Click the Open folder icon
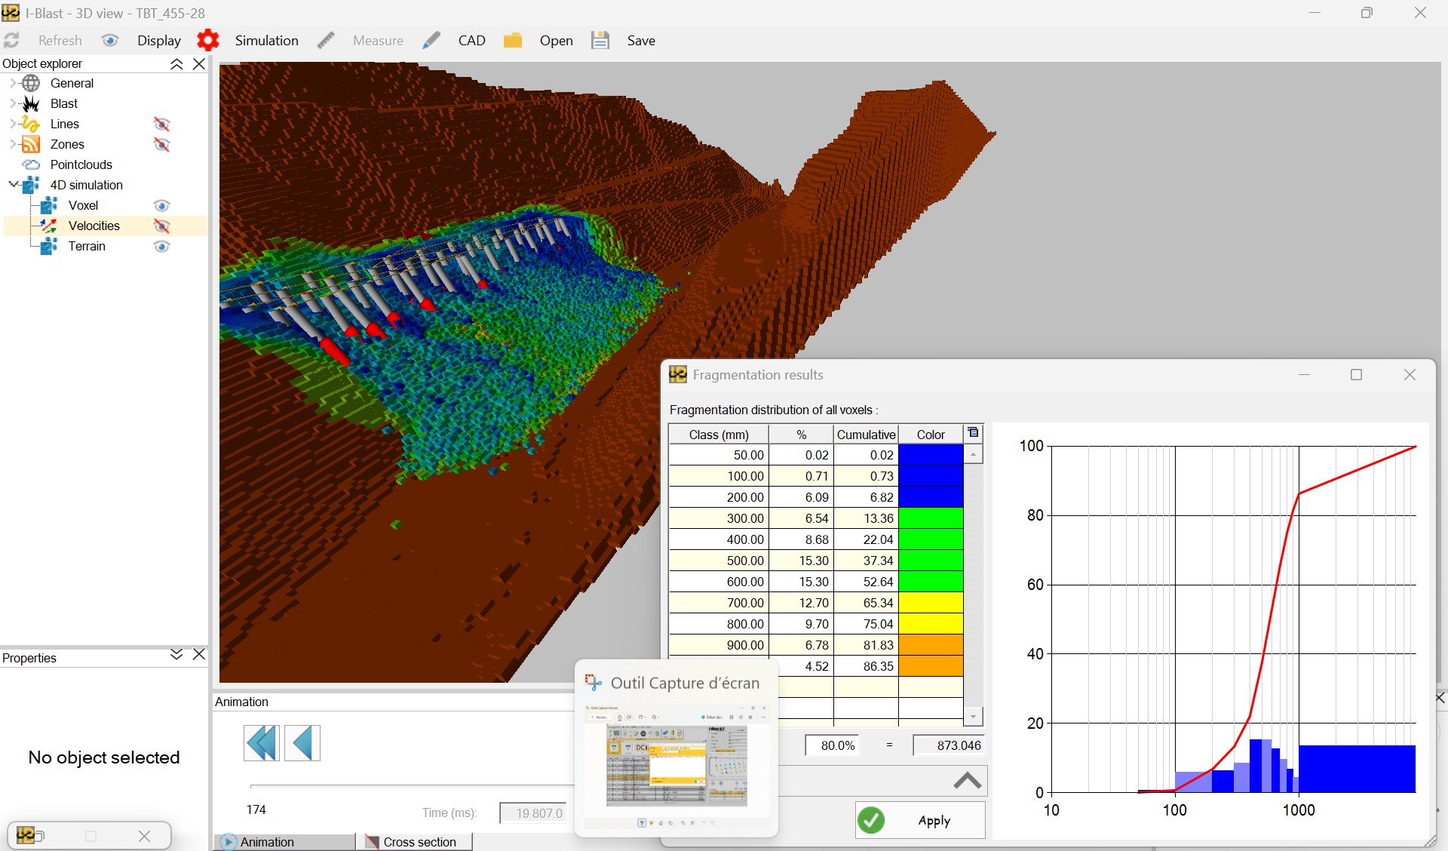The image size is (1448, 851). tap(513, 40)
